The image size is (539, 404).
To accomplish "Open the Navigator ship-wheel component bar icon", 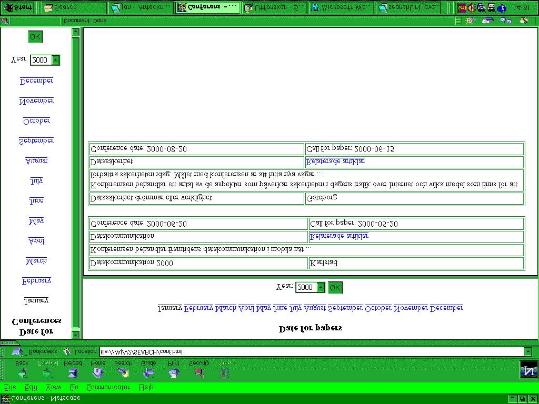I will 470,21.
